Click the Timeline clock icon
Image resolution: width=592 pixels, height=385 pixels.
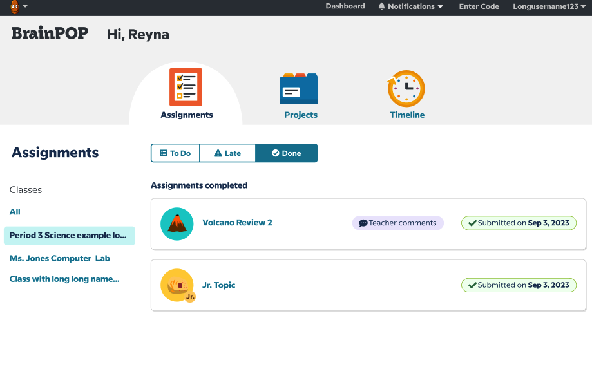(x=406, y=89)
